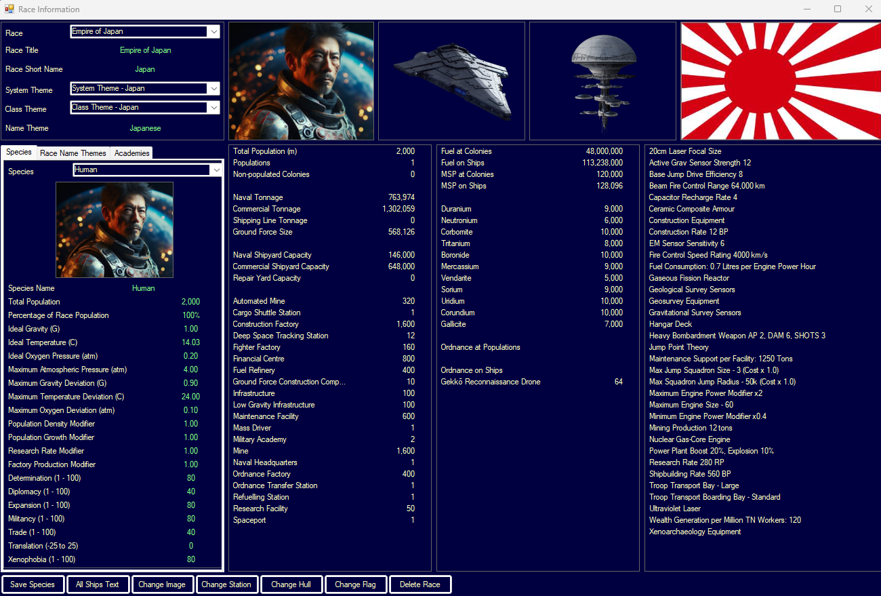Click the Change Flag button
This screenshot has width=881, height=596.
pyautogui.click(x=355, y=584)
